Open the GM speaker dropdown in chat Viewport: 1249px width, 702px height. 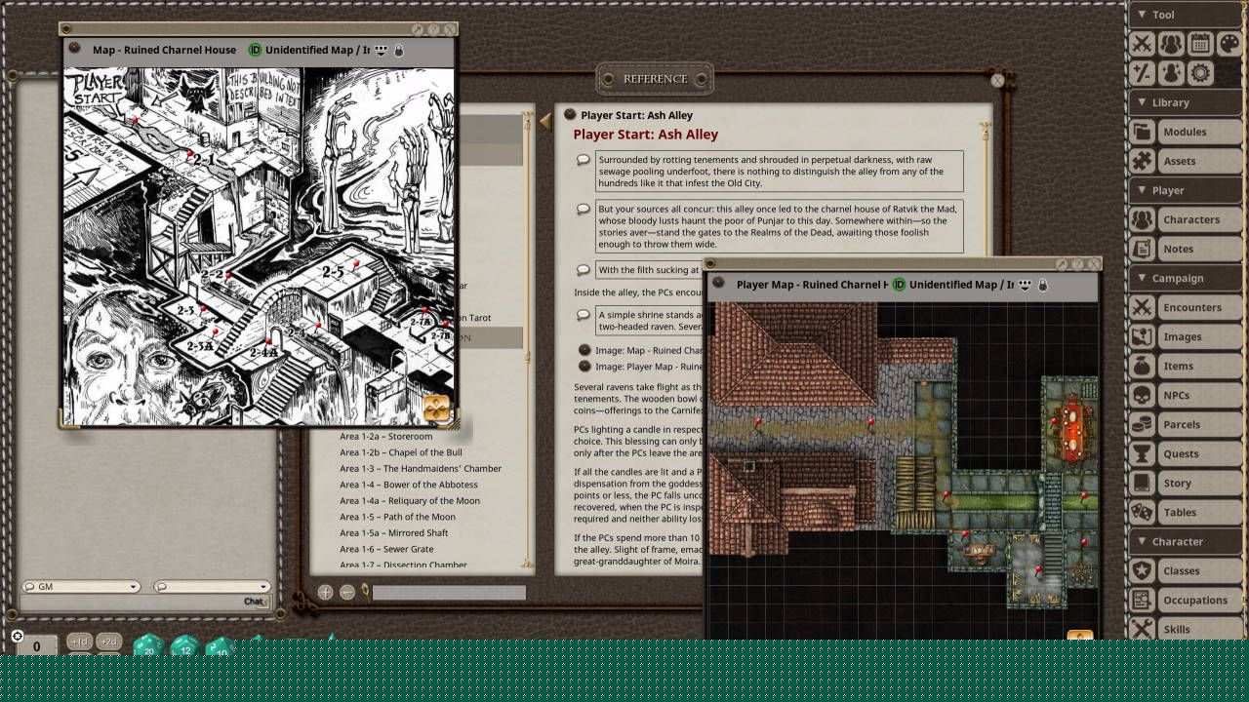click(x=81, y=587)
